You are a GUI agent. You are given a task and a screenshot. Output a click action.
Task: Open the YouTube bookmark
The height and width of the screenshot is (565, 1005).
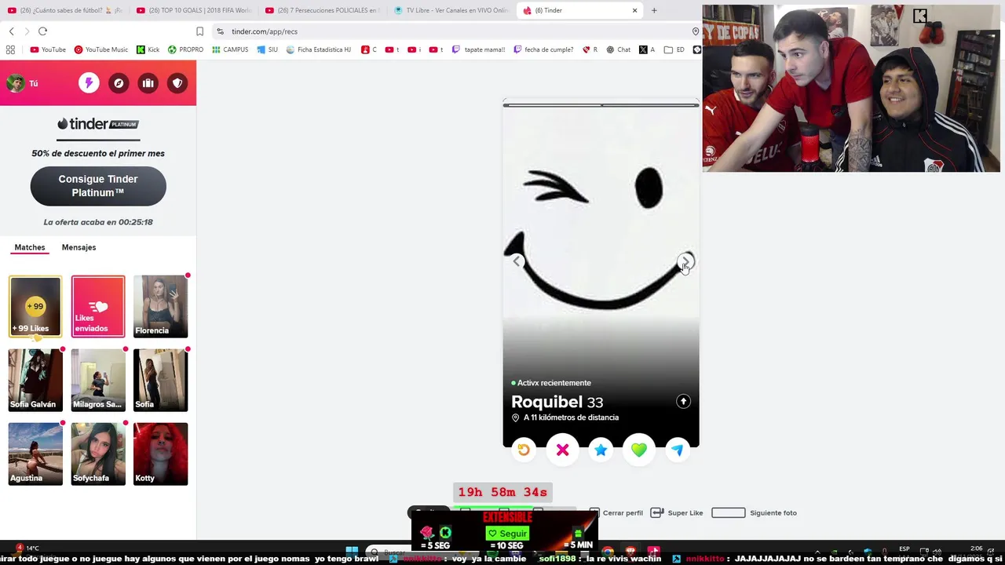click(48, 49)
